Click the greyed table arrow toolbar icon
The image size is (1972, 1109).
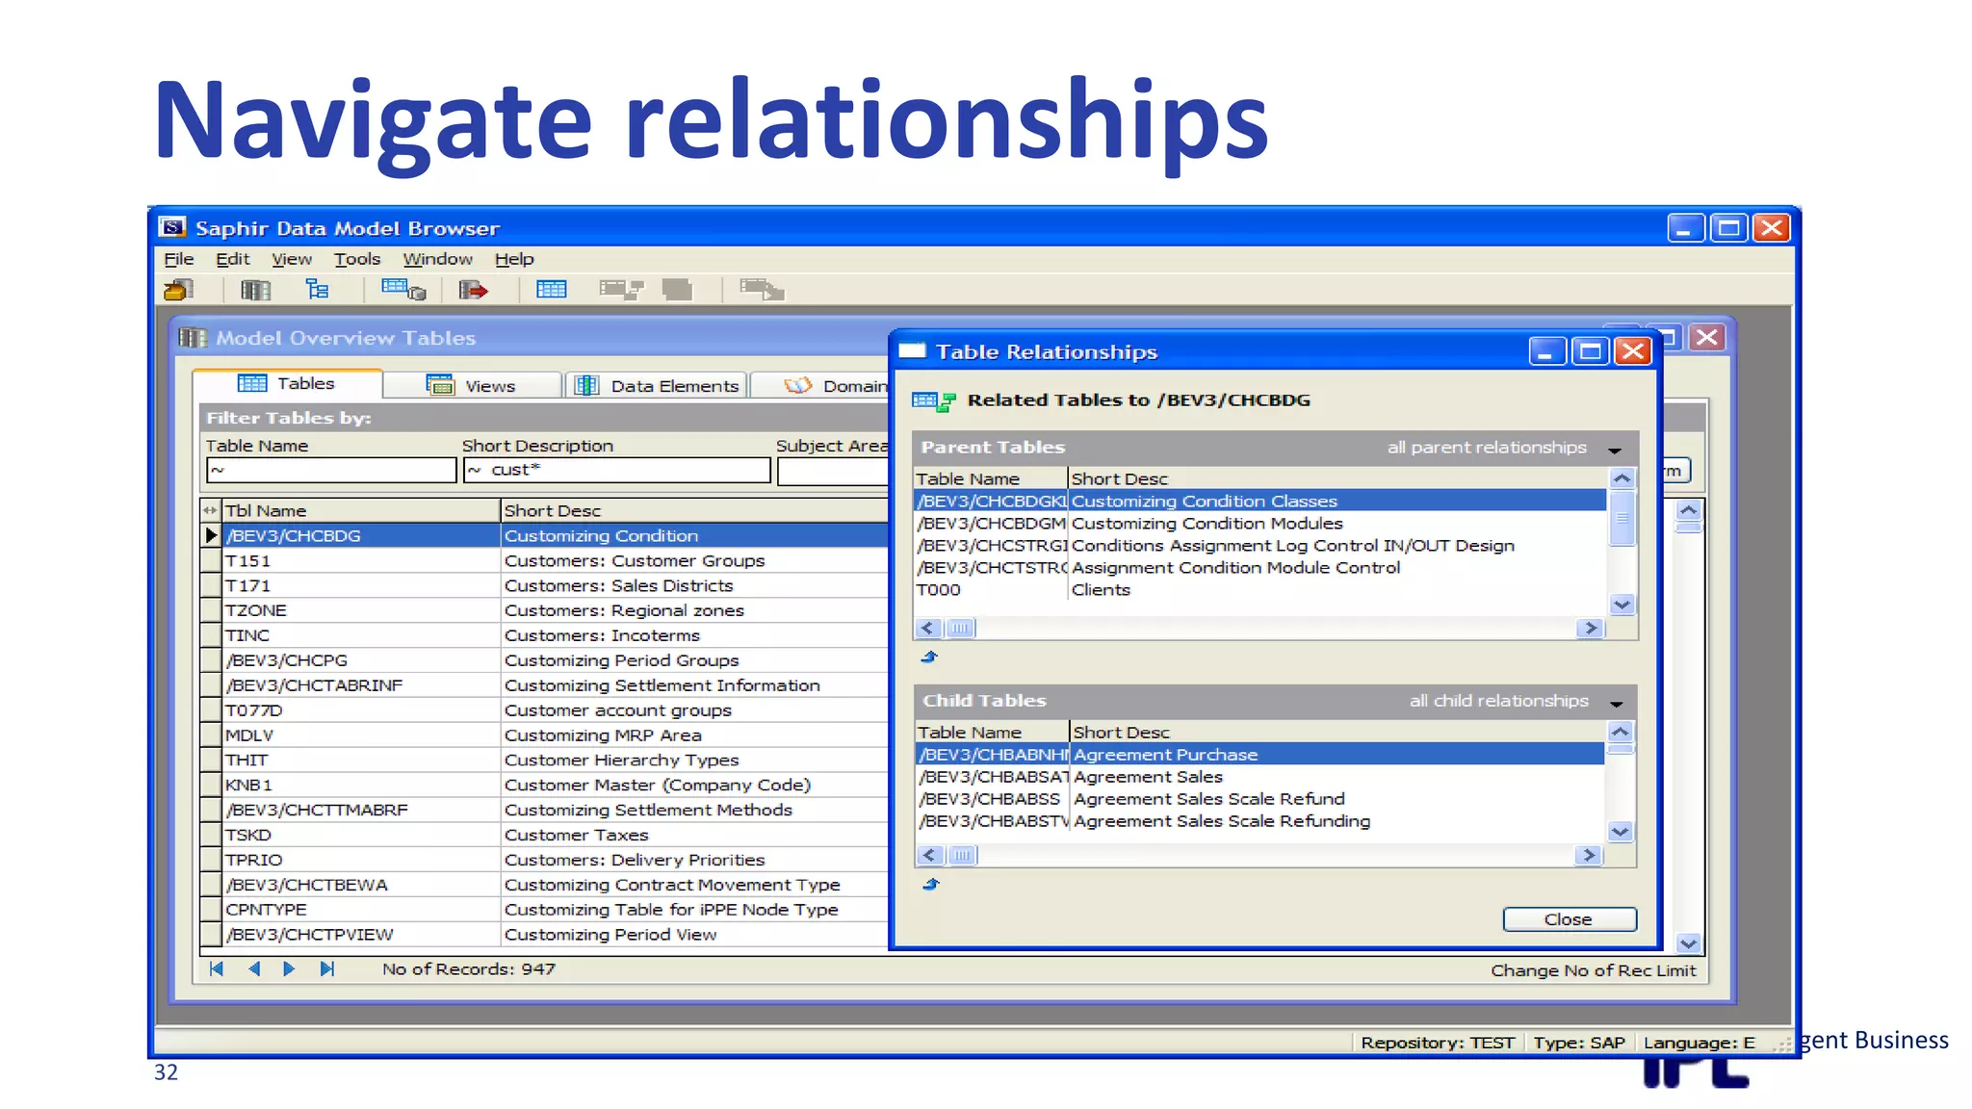click(762, 289)
